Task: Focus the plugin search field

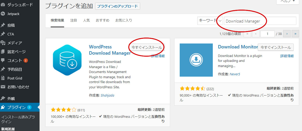Action: [x=260, y=21]
